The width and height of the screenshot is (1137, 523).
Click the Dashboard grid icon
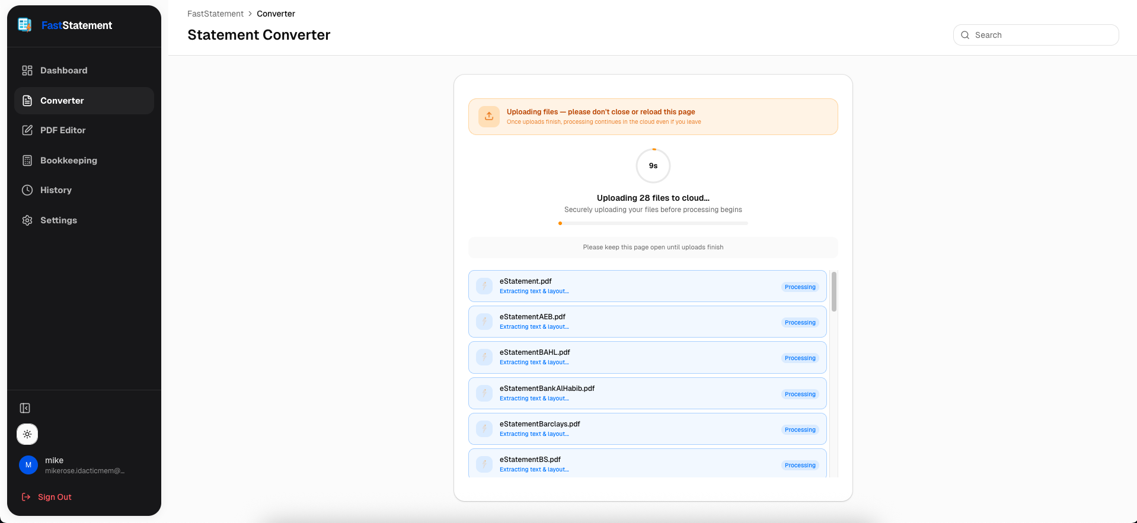tap(27, 70)
